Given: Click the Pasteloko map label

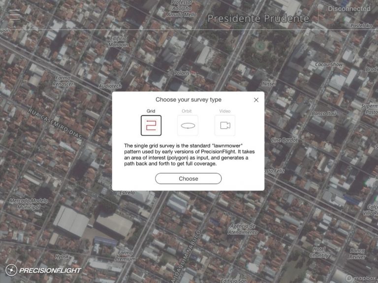Looking at the screenshot, I should pos(361,26).
